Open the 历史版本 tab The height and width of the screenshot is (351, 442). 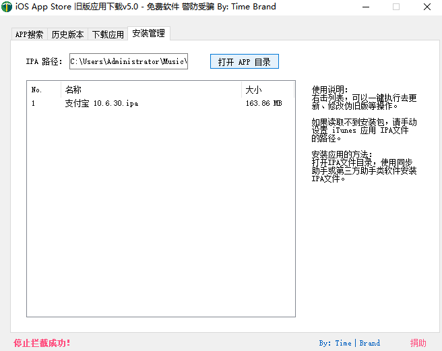[67, 34]
